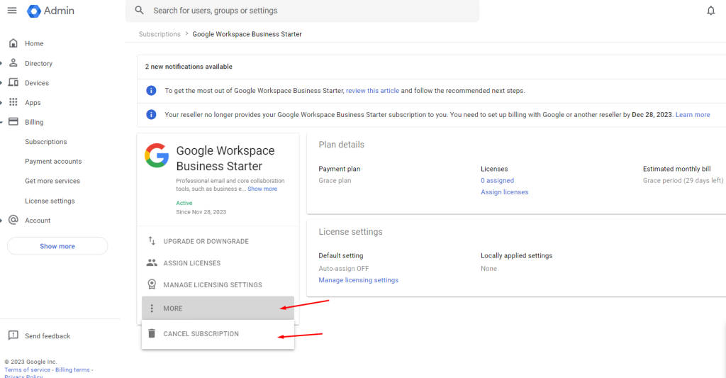This screenshot has width=726, height=378.
Task: Open the Assign licenses link
Action: pos(504,192)
